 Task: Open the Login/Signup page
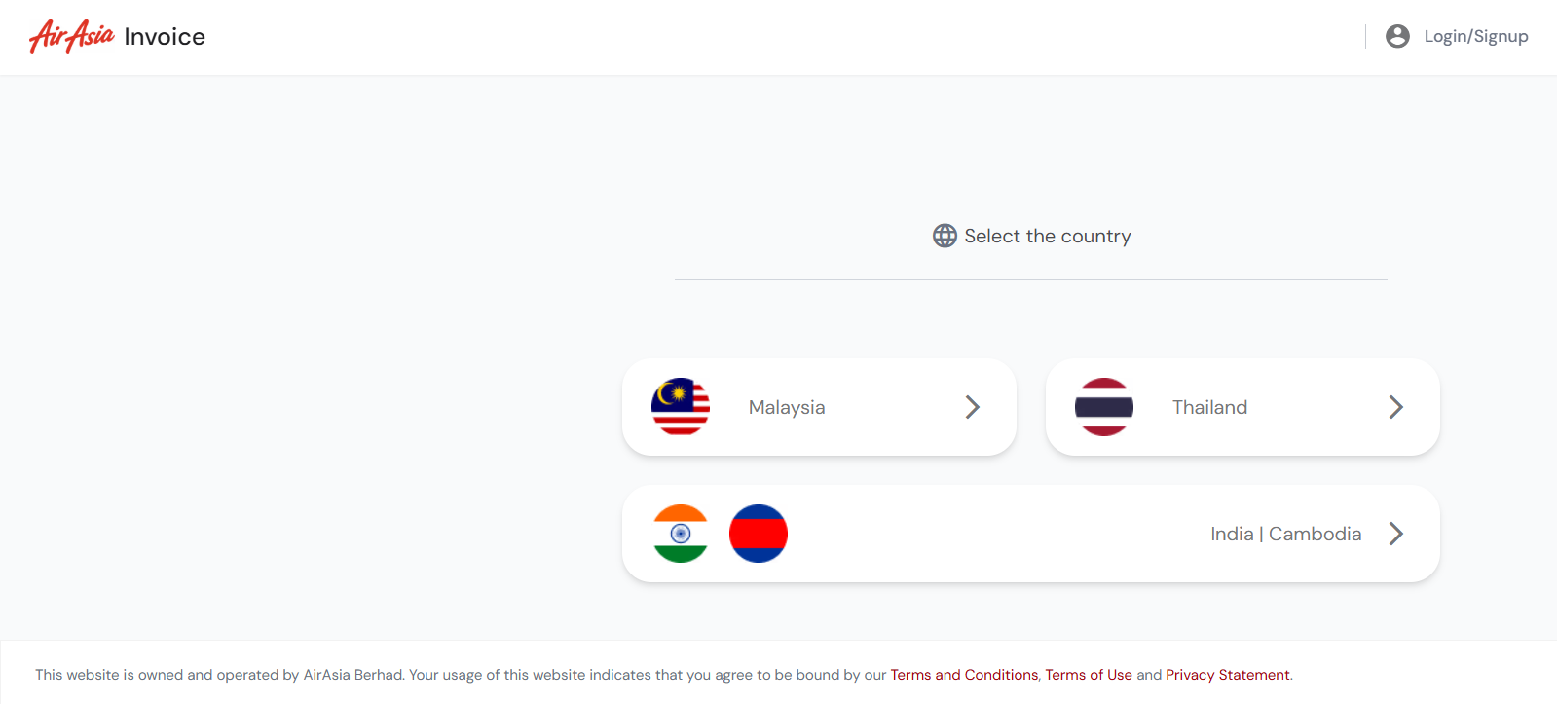pyautogui.click(x=1476, y=35)
